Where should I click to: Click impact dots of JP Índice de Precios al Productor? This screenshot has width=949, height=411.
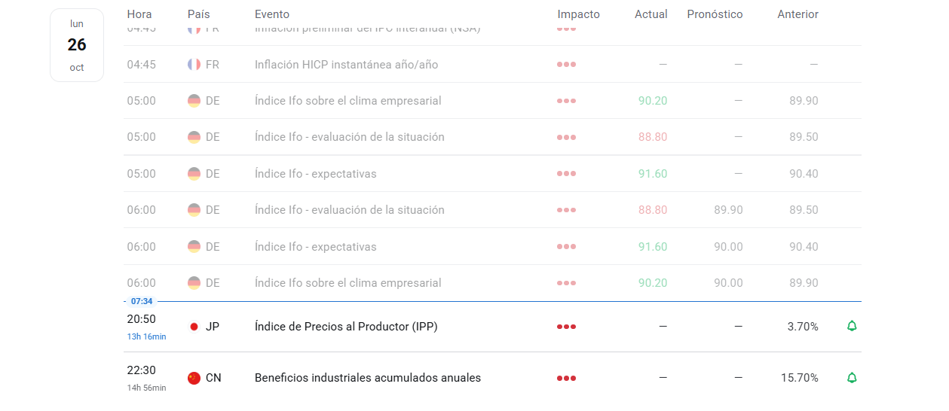[566, 327]
